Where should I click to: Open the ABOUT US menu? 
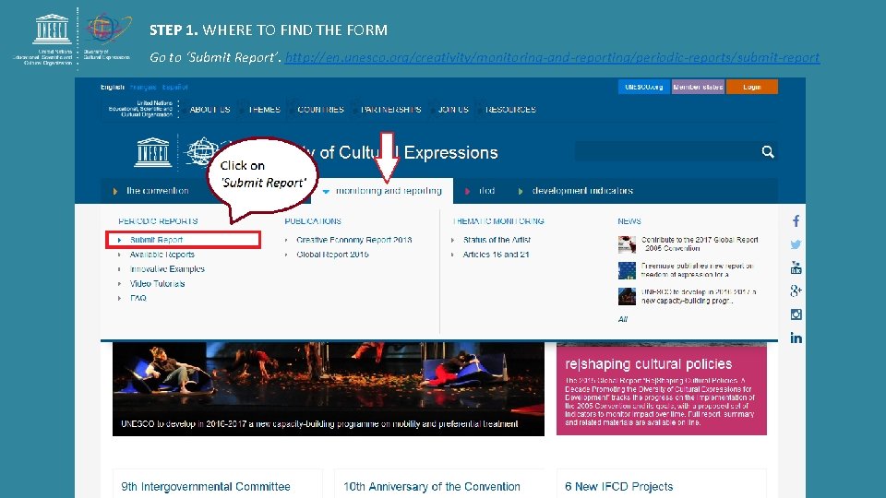[210, 110]
